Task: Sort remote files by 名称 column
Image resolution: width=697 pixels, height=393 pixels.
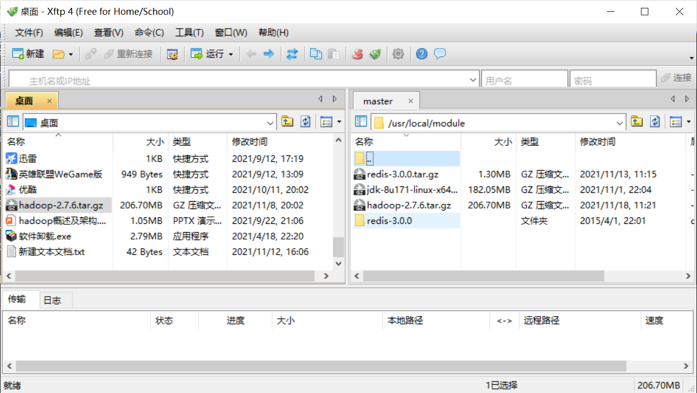Action: (x=407, y=142)
